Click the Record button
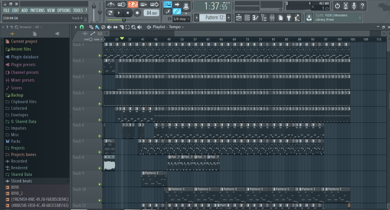390x210 pixels. 137,13
